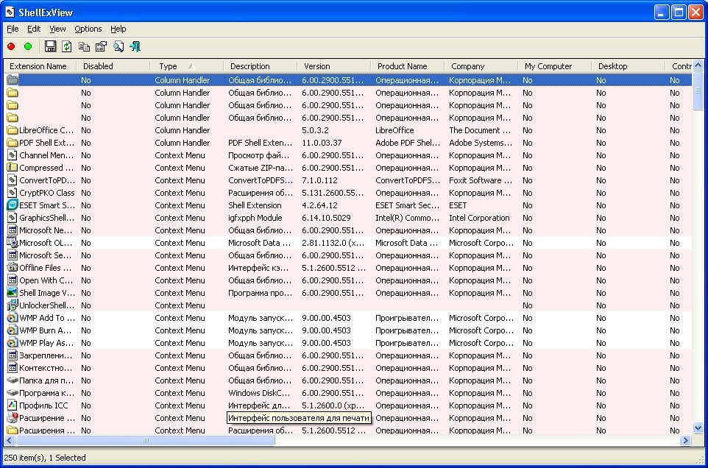Click the Channel Men... row icon
Viewport: 708px width, 468px height.
click(x=13, y=155)
